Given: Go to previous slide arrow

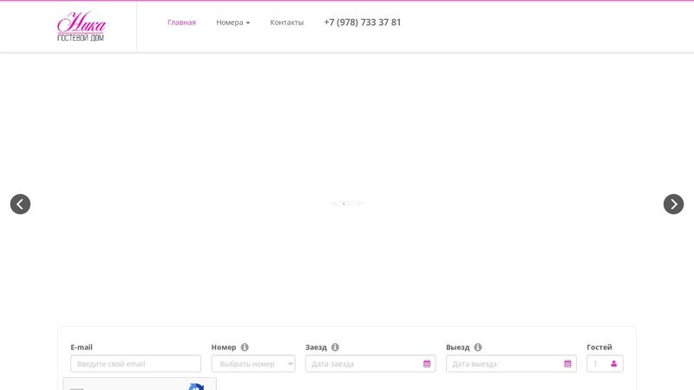Looking at the screenshot, I should click(20, 205).
